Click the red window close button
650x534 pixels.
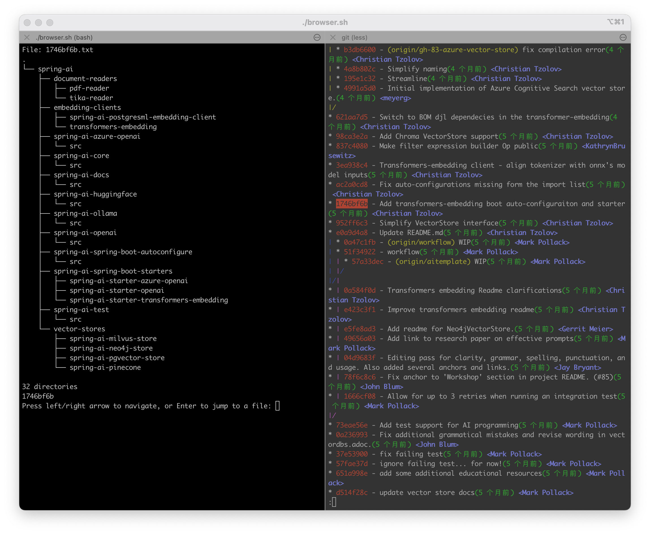click(x=27, y=22)
